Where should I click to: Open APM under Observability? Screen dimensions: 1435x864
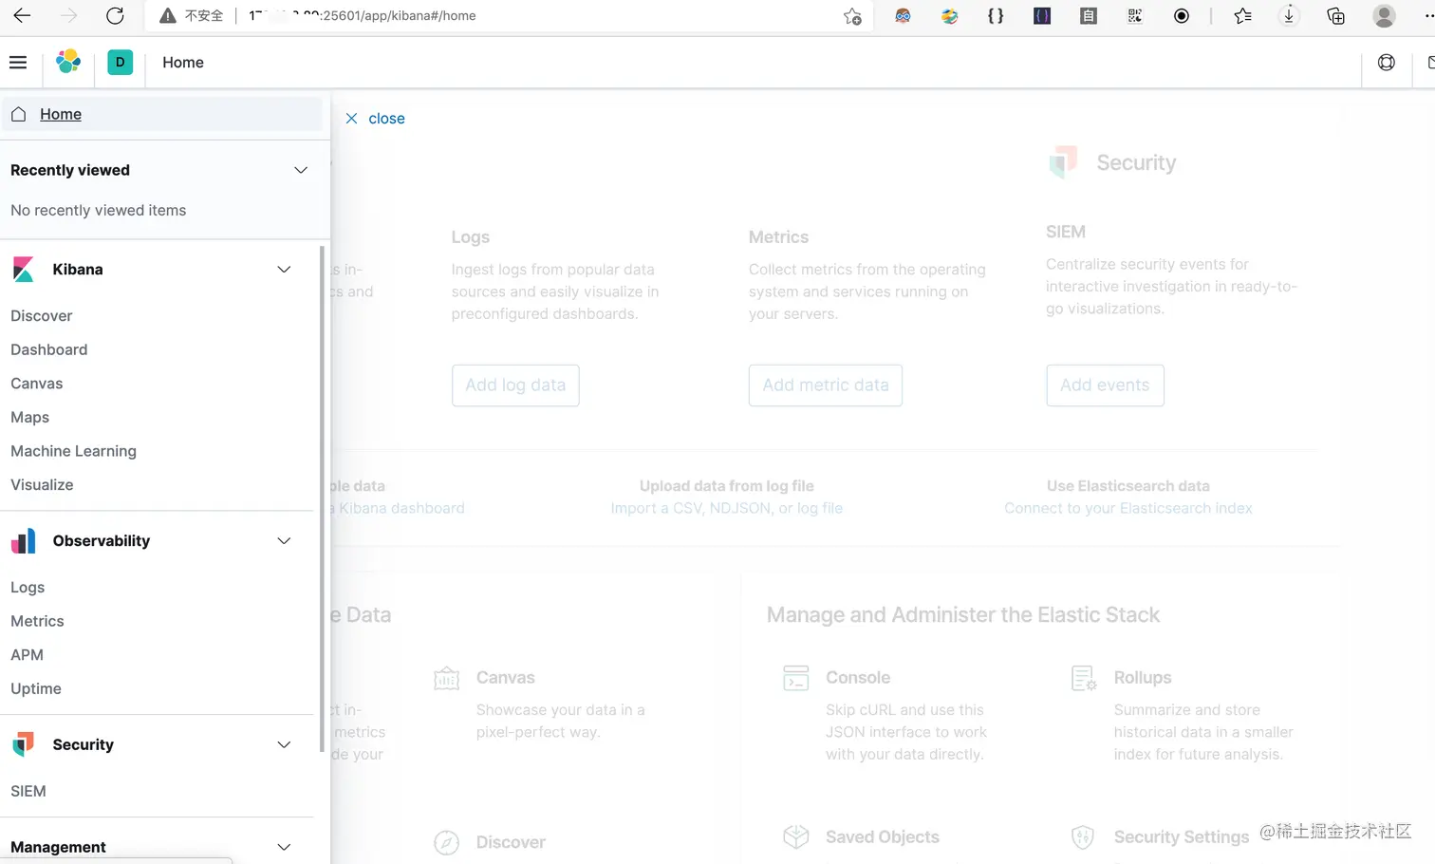pyautogui.click(x=28, y=655)
